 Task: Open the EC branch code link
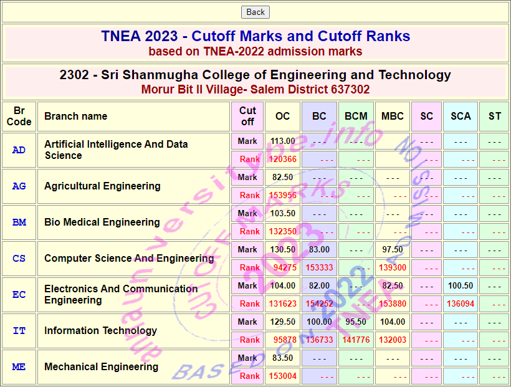click(x=19, y=295)
